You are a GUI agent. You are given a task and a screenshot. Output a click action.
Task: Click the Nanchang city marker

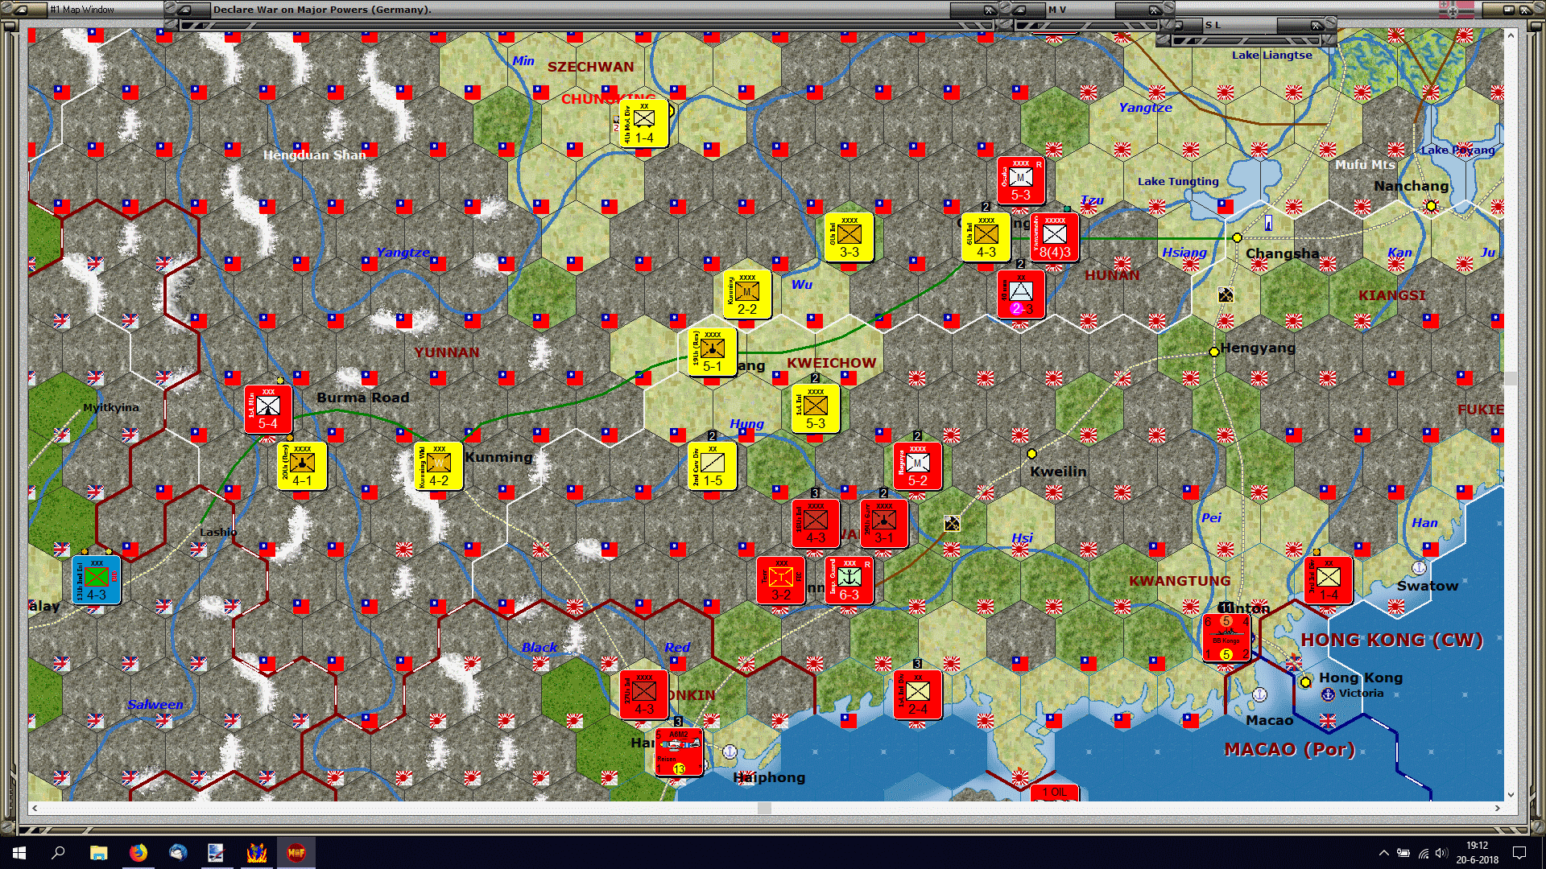1431,206
